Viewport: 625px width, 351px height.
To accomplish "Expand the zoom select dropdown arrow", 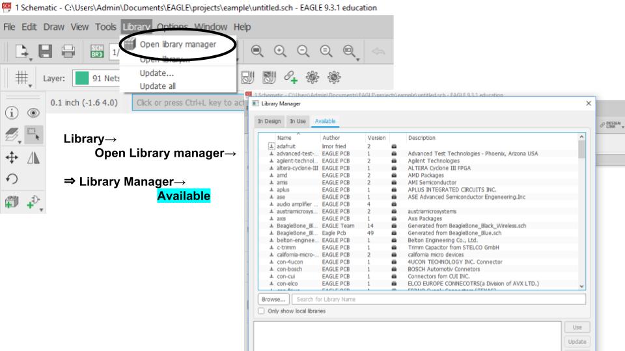I will click(358, 60).
